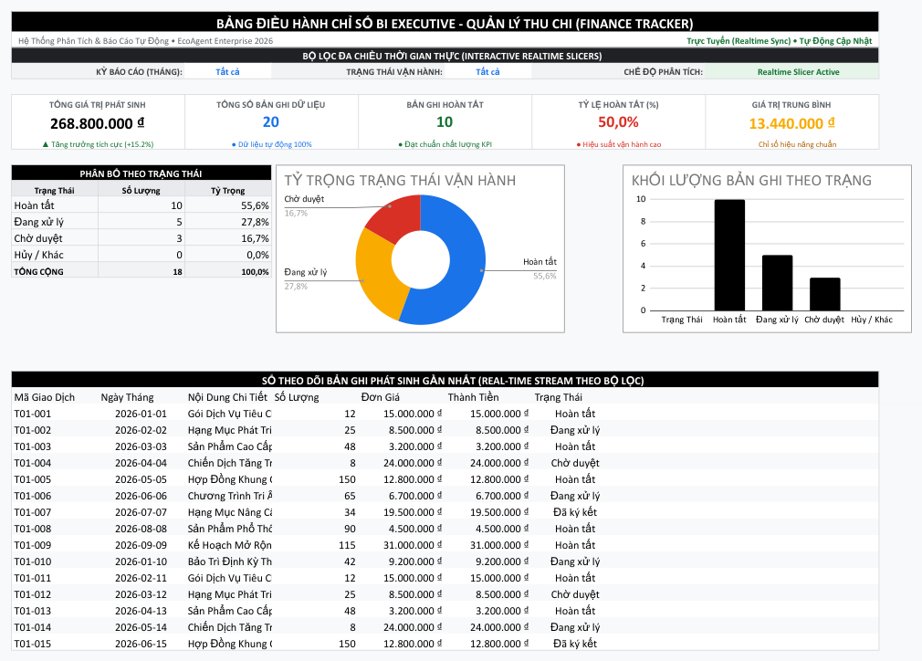Select the red Chờ duyệt donut slice
Screen dimensions: 922x661
(397, 217)
